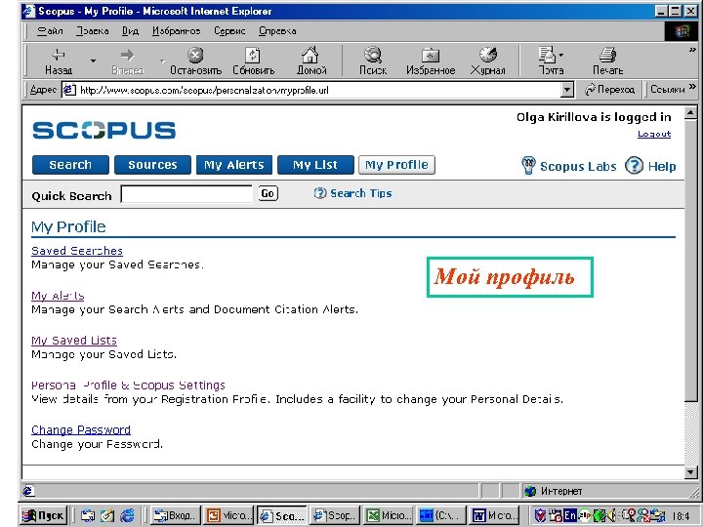Open the My Saved Lists link

tap(74, 341)
